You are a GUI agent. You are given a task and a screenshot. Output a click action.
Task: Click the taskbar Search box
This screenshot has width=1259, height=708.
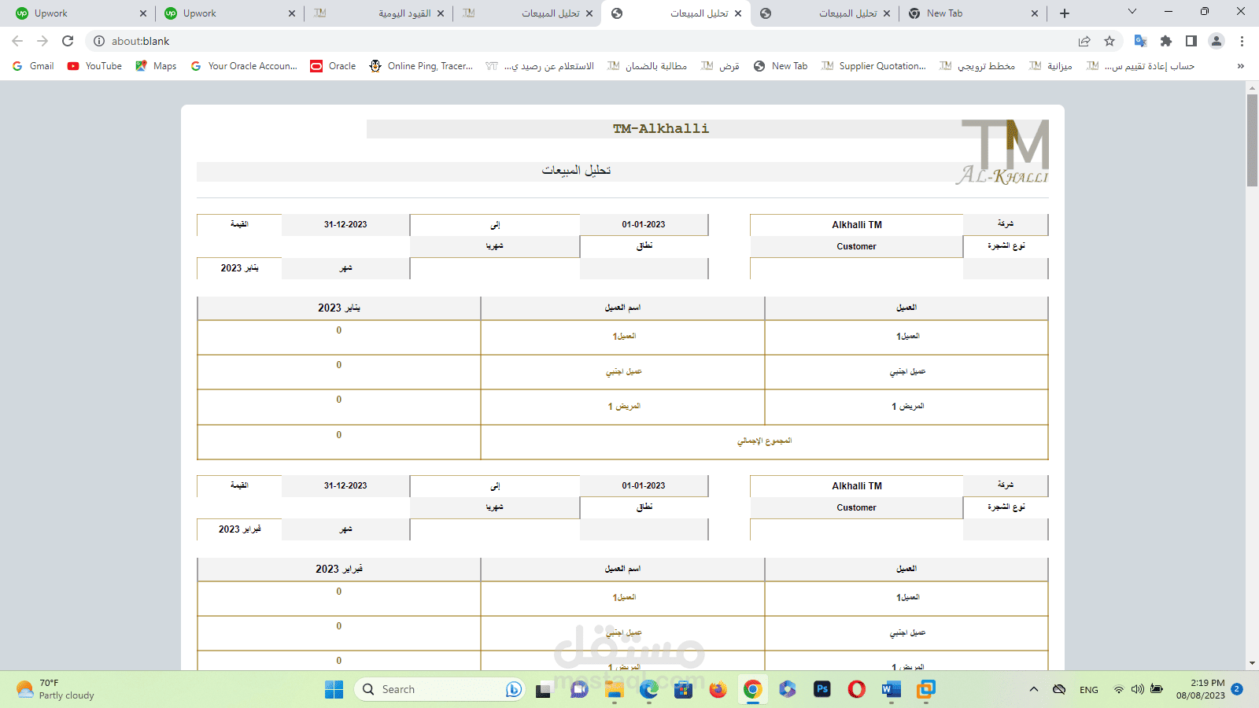tap(439, 689)
